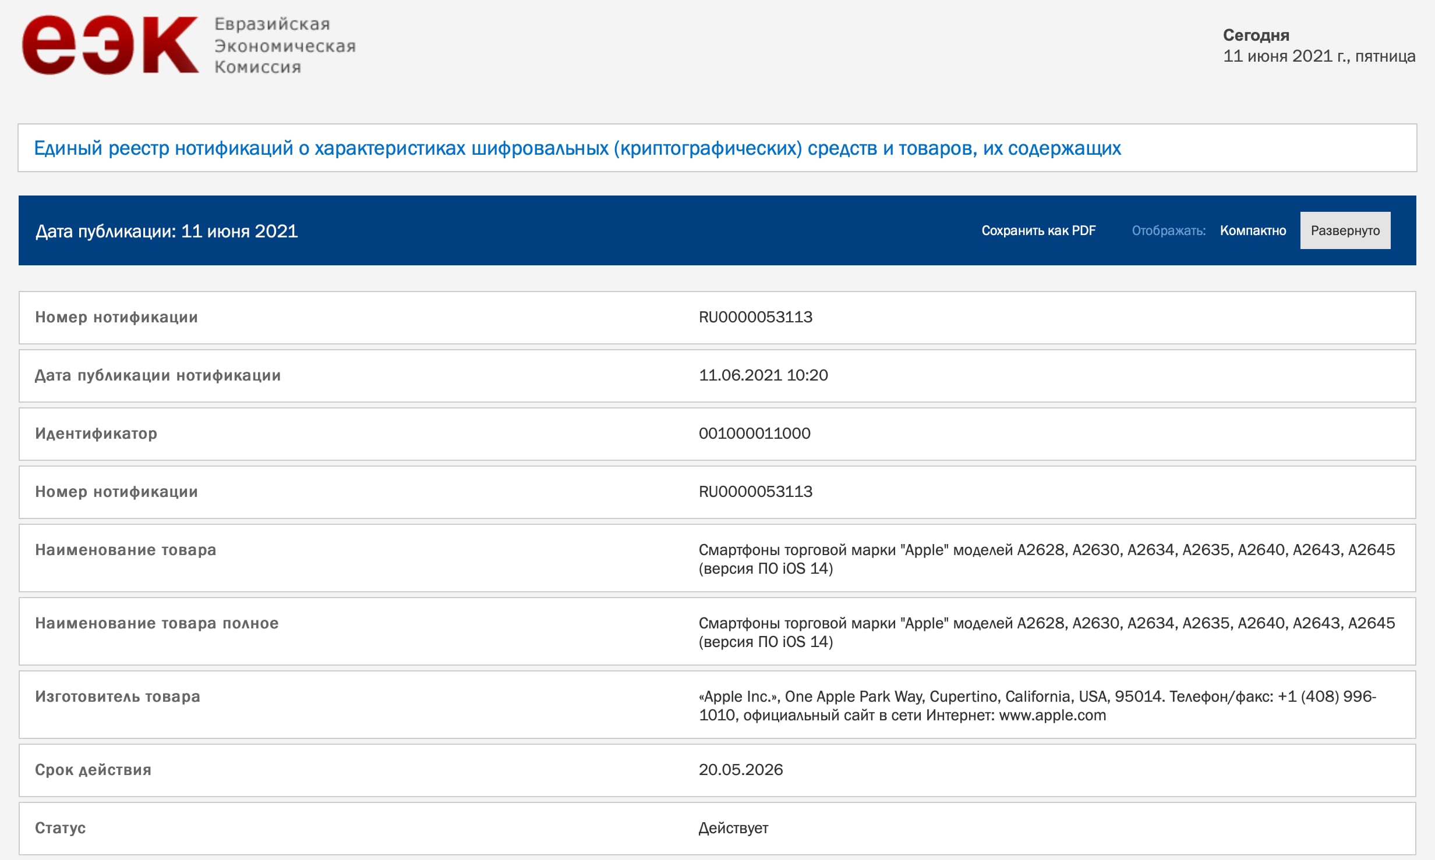Click the Наименование товара полное value
Viewport: 1435px width, 860px height.
coord(1046,632)
